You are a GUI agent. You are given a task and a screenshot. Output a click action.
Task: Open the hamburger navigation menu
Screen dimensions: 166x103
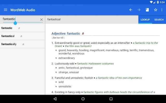pyautogui.click(x=5, y=10)
